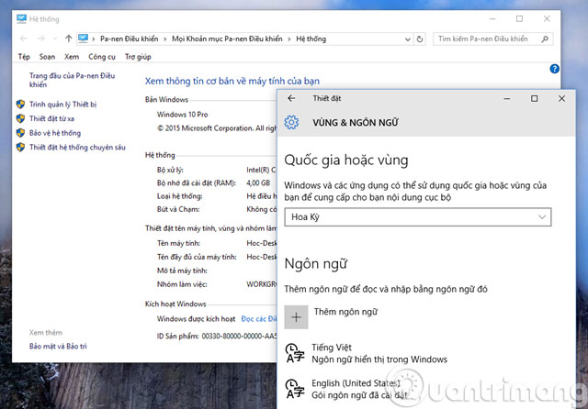Screen dimensions: 588x409
Task: Go up one level in Pa-nen Điều khiển
Action: (68, 39)
